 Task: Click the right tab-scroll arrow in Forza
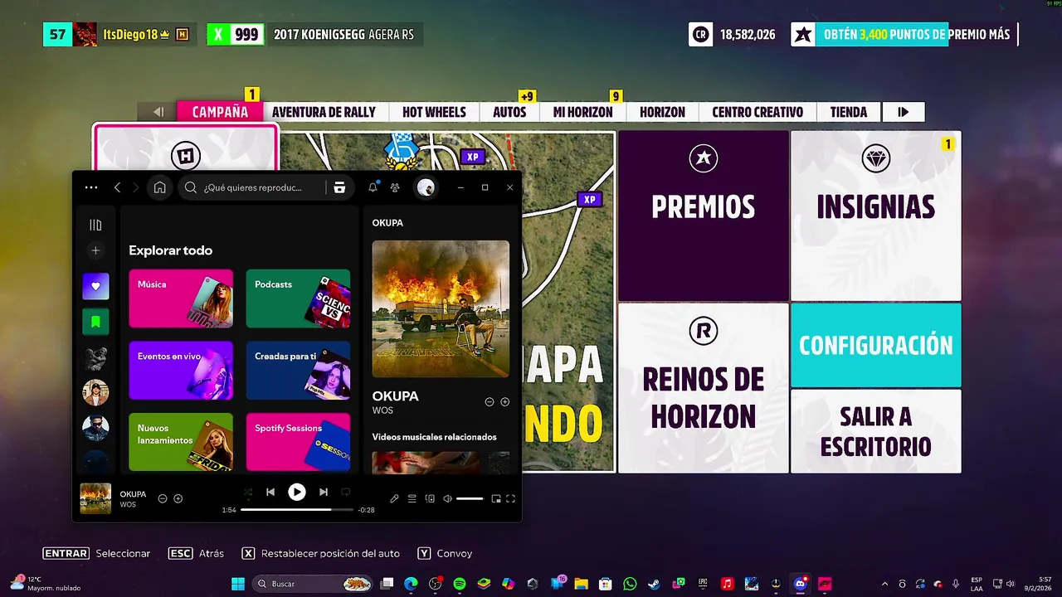(904, 112)
